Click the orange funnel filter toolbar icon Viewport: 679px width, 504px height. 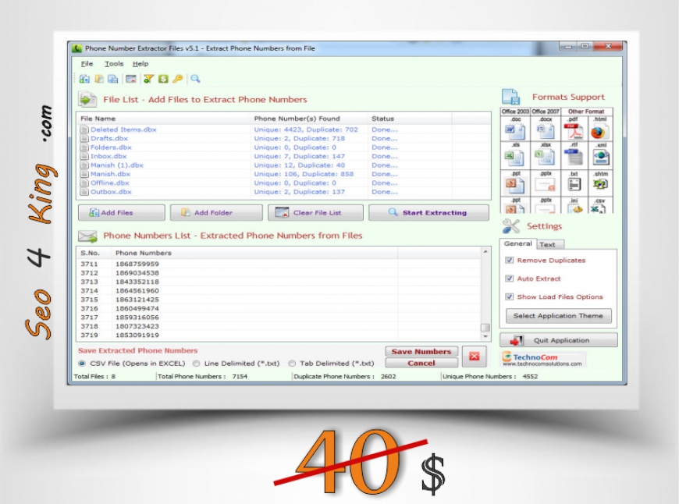click(148, 79)
